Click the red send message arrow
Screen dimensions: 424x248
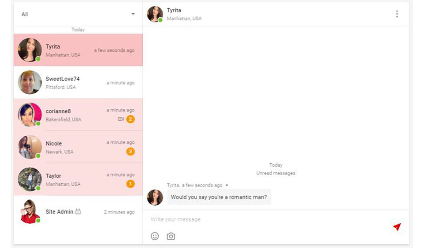click(397, 227)
